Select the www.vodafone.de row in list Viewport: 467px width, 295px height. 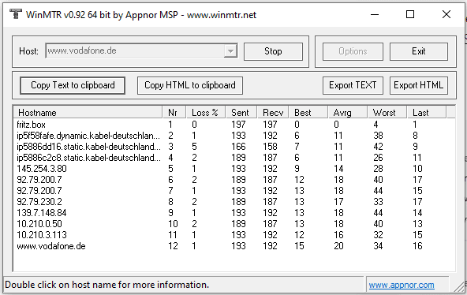click(234, 246)
